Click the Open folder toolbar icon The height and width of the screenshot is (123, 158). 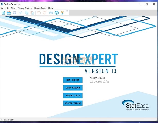pos(9,13)
